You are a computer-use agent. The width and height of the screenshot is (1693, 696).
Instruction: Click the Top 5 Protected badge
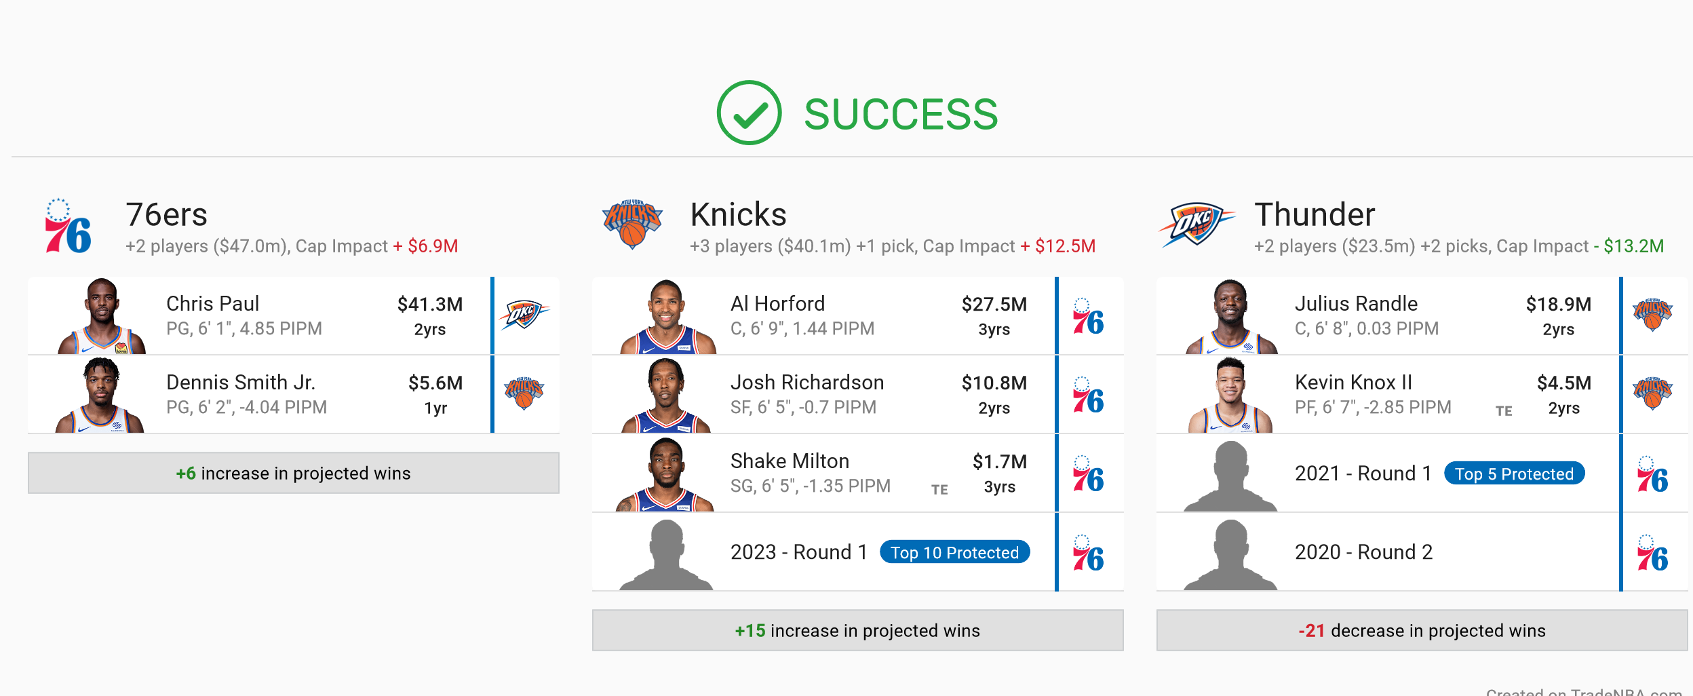pos(1515,473)
